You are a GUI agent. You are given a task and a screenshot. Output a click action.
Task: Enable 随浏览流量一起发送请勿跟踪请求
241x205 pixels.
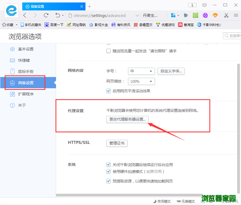[109, 51]
